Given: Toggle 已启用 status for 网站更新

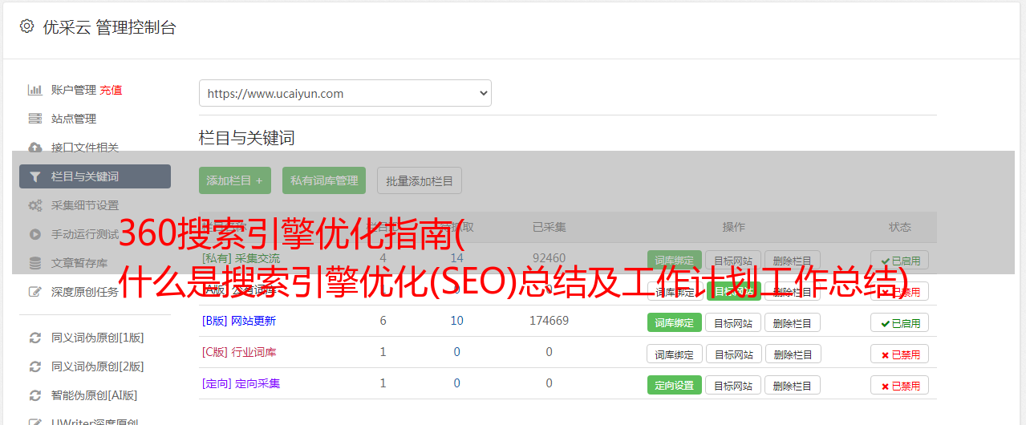Looking at the screenshot, I should (x=900, y=323).
